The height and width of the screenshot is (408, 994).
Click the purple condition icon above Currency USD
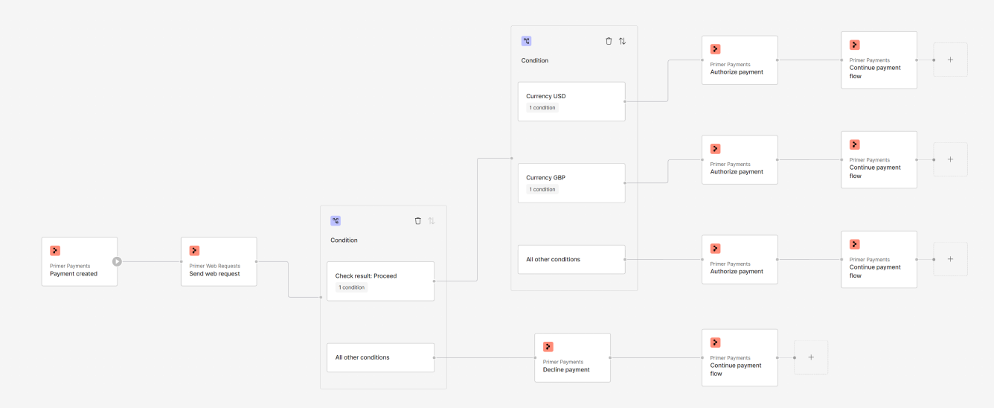click(x=526, y=42)
